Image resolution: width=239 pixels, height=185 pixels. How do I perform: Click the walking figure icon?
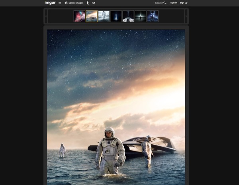pyautogui.click(x=88, y=3)
